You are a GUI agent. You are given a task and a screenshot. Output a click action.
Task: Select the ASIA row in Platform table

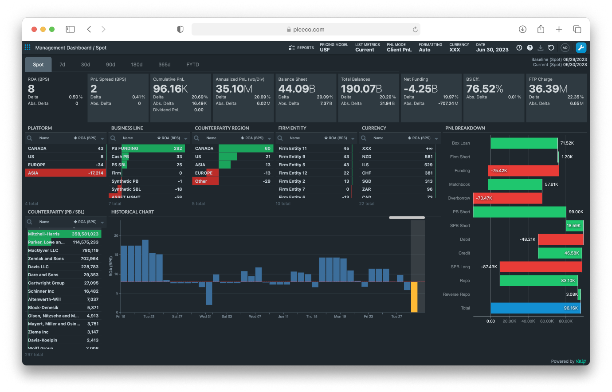[x=66, y=173]
